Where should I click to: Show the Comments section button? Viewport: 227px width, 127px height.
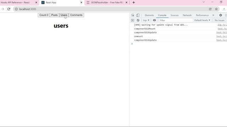pyautogui.click(x=76, y=15)
